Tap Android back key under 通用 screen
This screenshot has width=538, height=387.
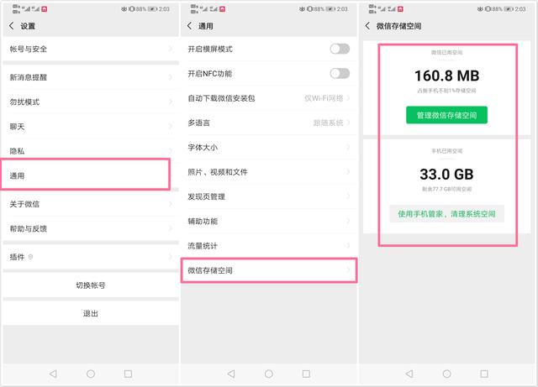pos(231,374)
